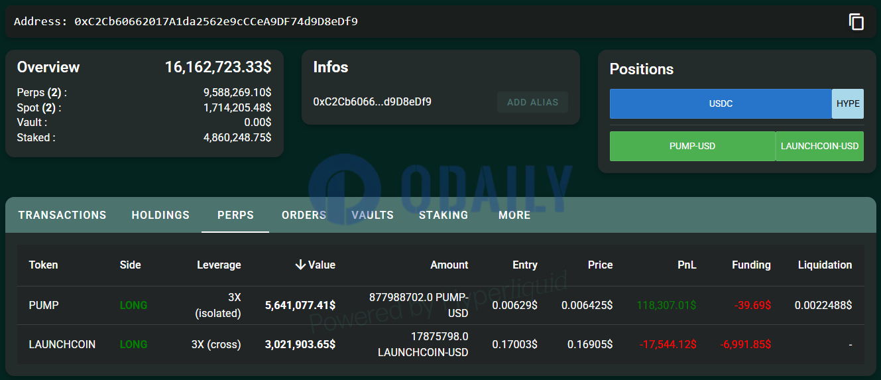
Task: Open the MORE tab
Action: [514, 215]
